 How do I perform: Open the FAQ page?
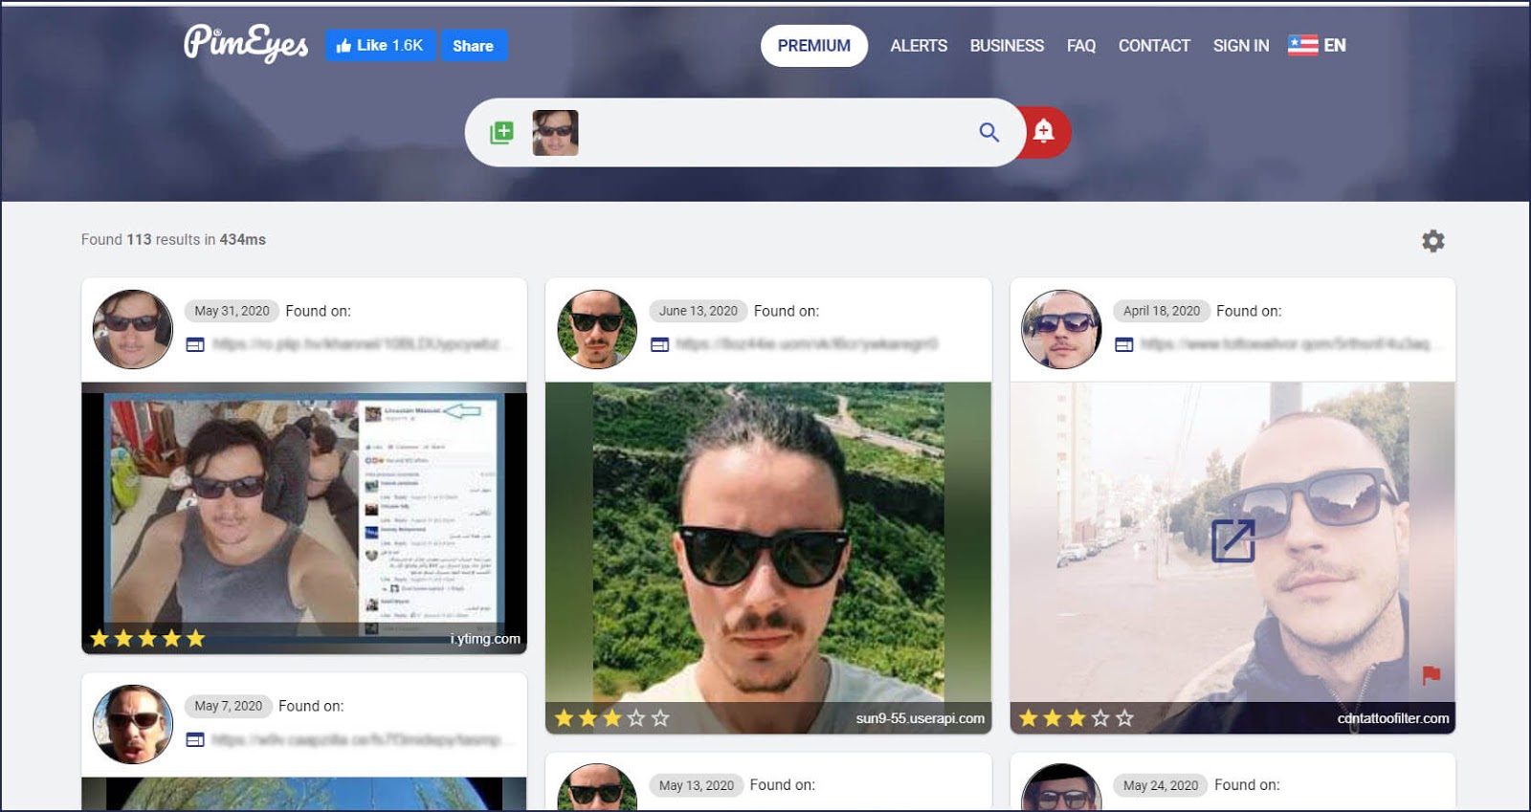pos(1080,46)
